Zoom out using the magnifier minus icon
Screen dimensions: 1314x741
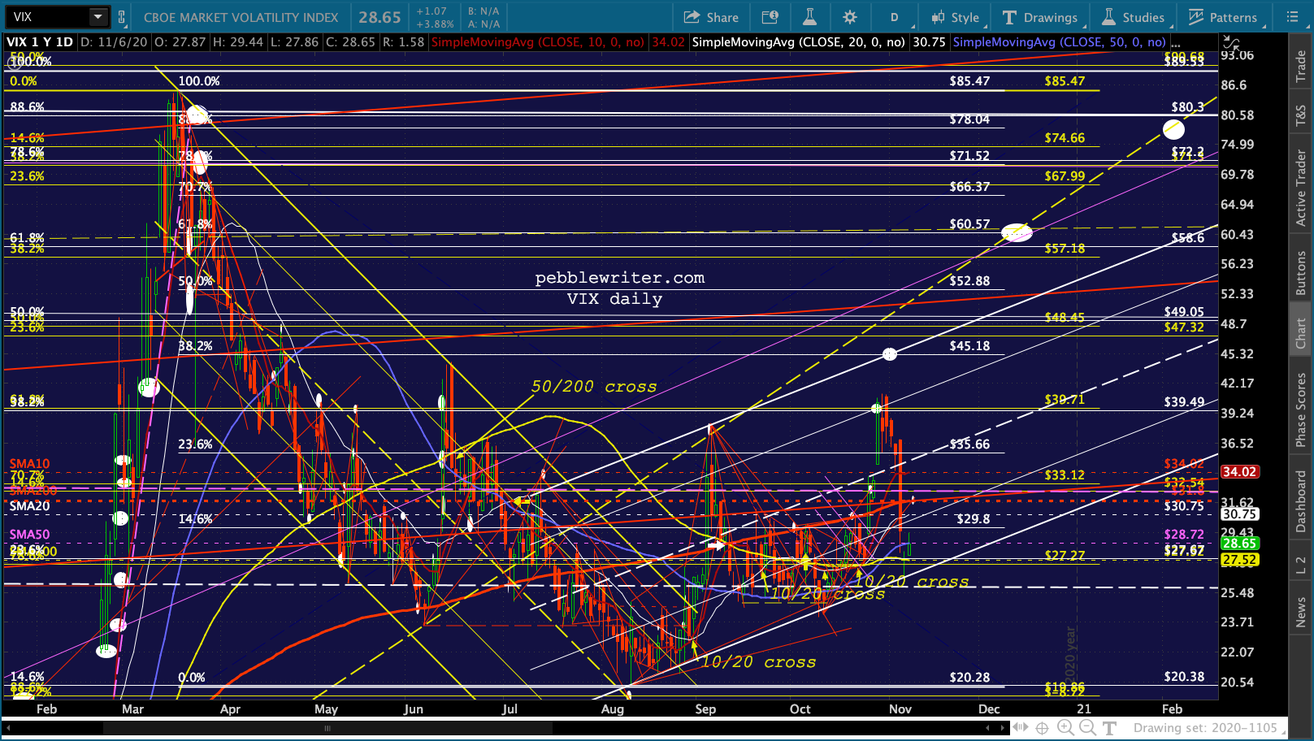(x=1086, y=728)
